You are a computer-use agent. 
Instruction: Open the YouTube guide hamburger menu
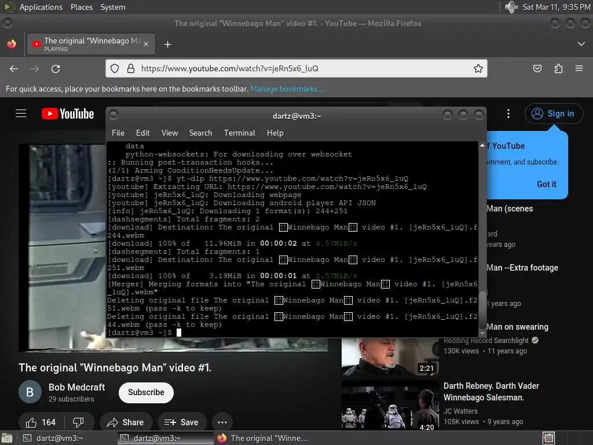21,114
